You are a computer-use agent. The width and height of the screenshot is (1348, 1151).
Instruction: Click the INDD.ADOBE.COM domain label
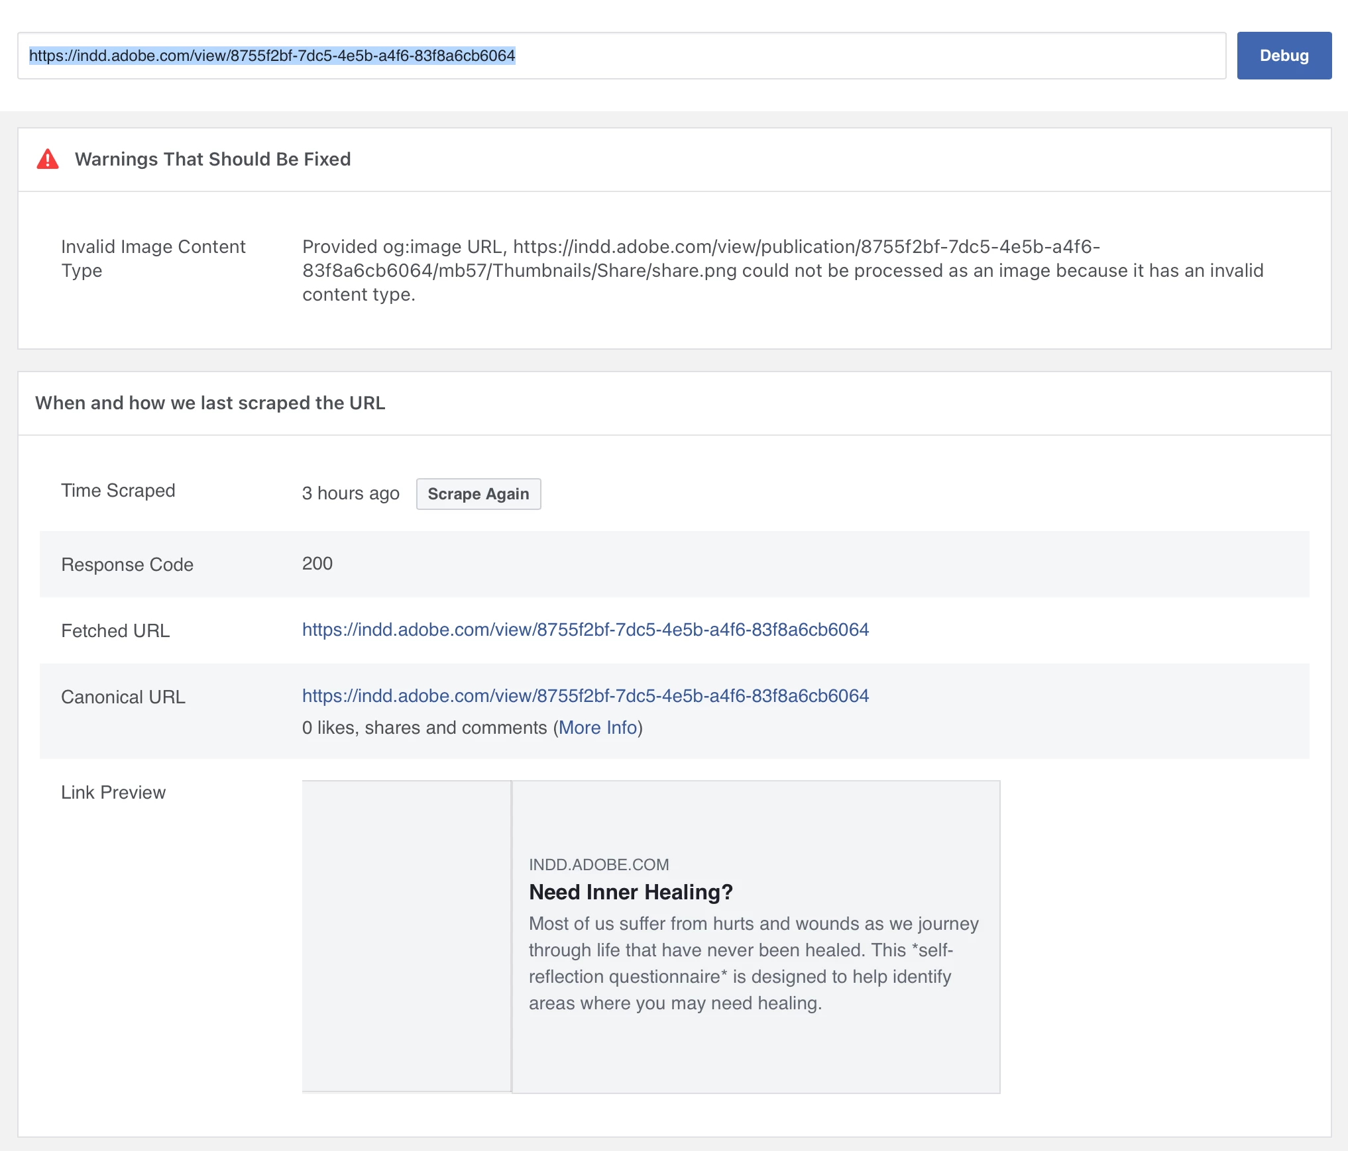tap(598, 865)
